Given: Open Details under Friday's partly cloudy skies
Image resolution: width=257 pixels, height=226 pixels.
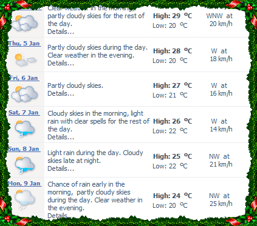Looking at the screenshot, I should [61, 93].
